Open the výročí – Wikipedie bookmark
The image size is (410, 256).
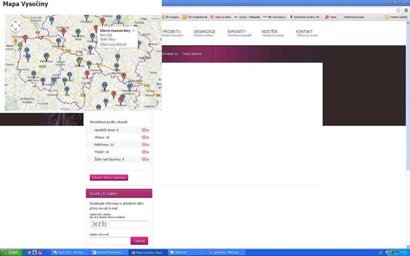point(247,17)
